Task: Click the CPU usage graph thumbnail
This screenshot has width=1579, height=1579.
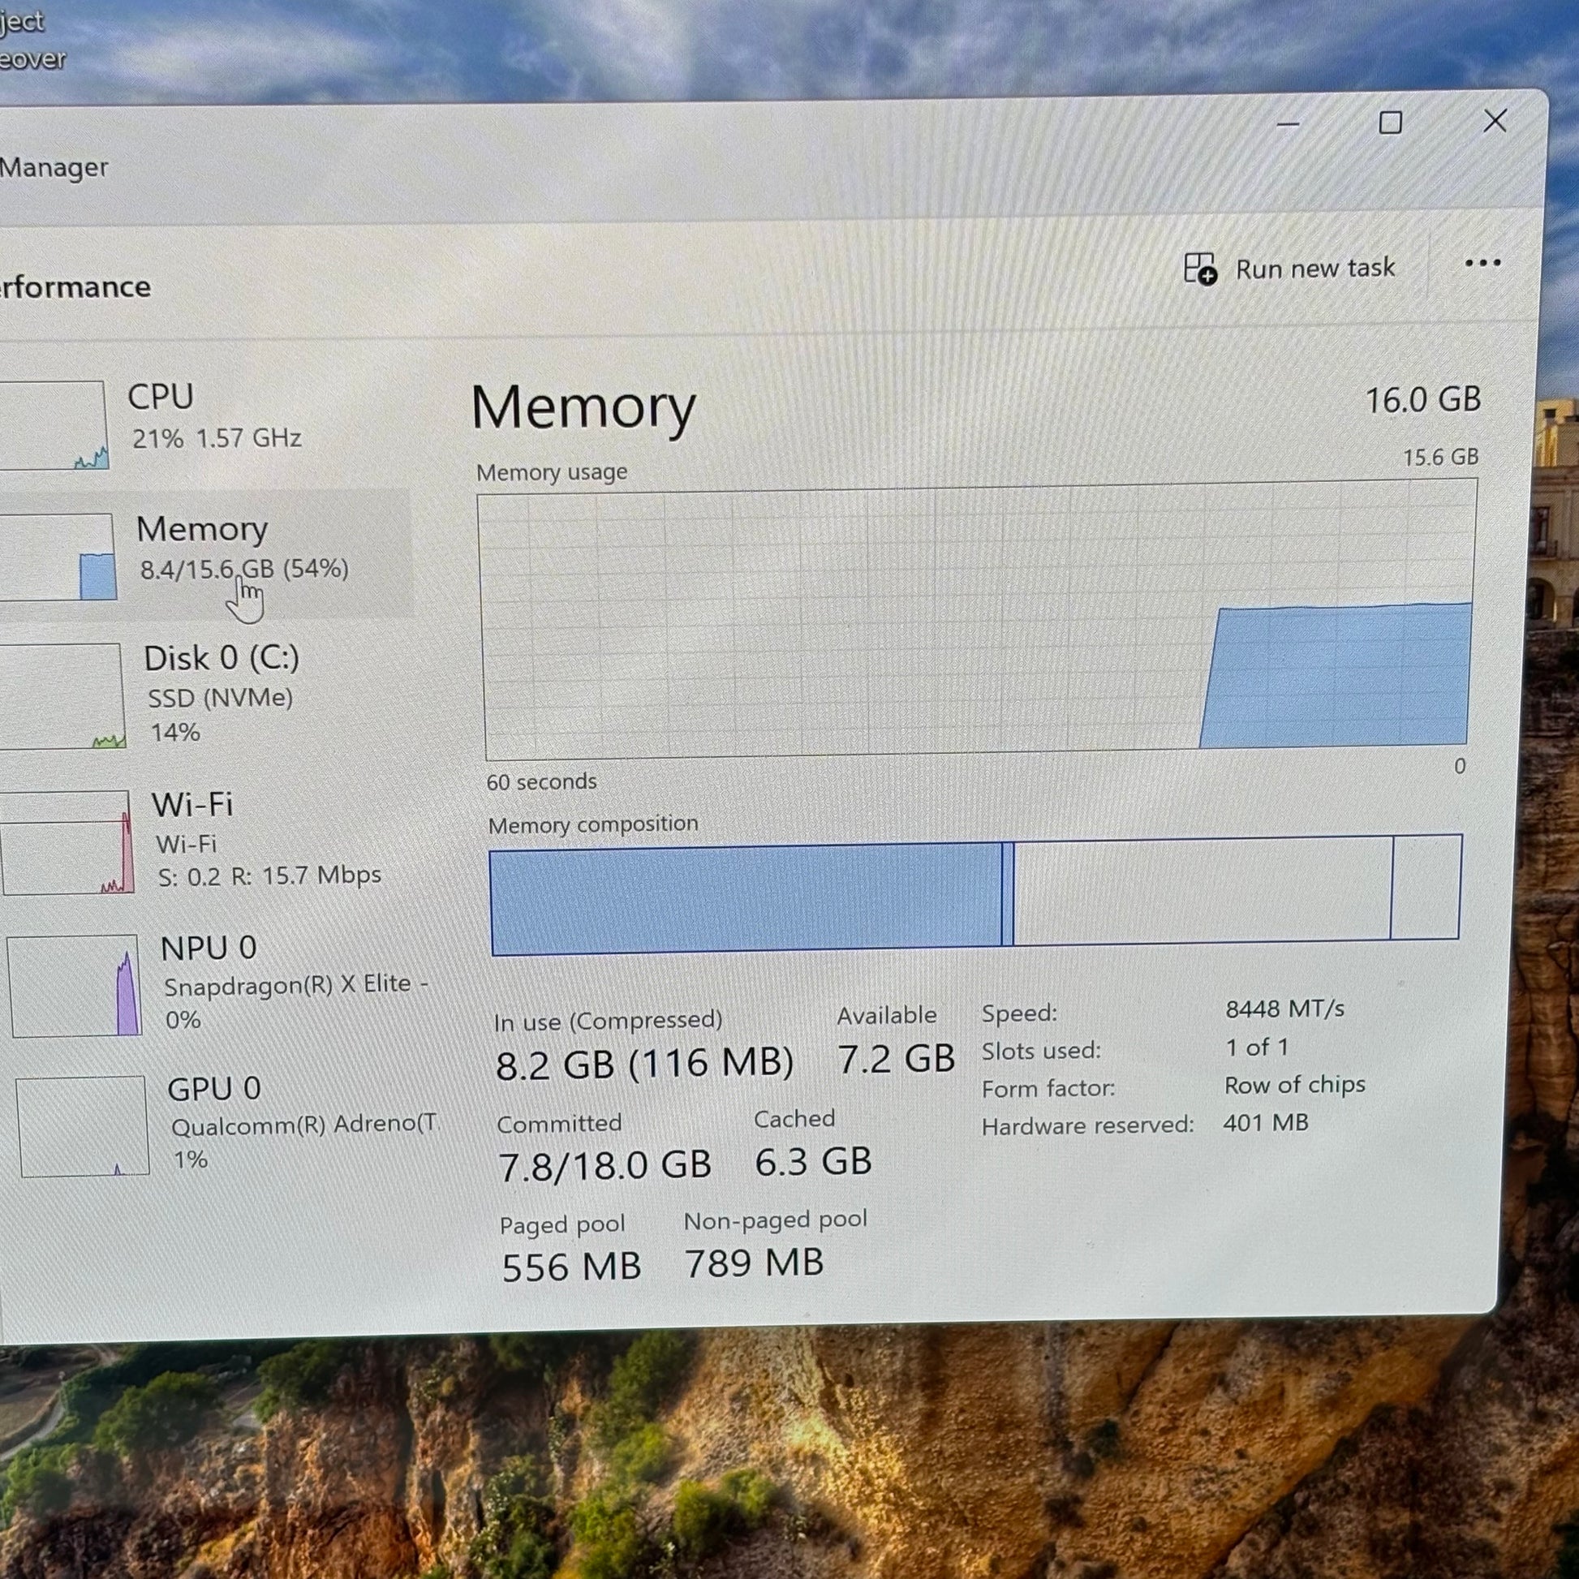Action: [53, 425]
